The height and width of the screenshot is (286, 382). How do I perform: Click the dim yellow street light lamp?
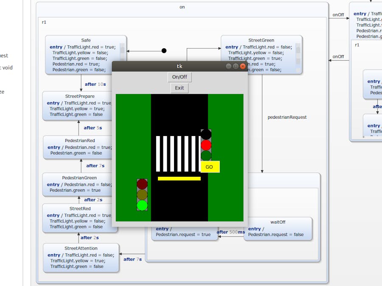142,195
